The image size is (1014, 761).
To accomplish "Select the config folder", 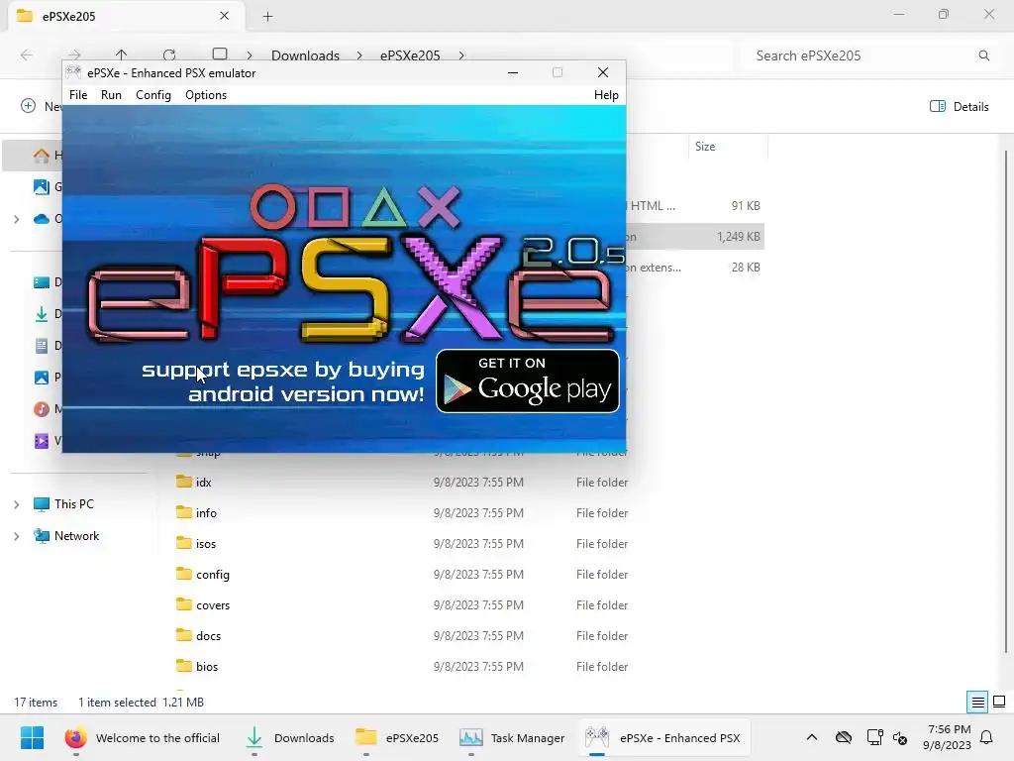I will click(212, 575).
